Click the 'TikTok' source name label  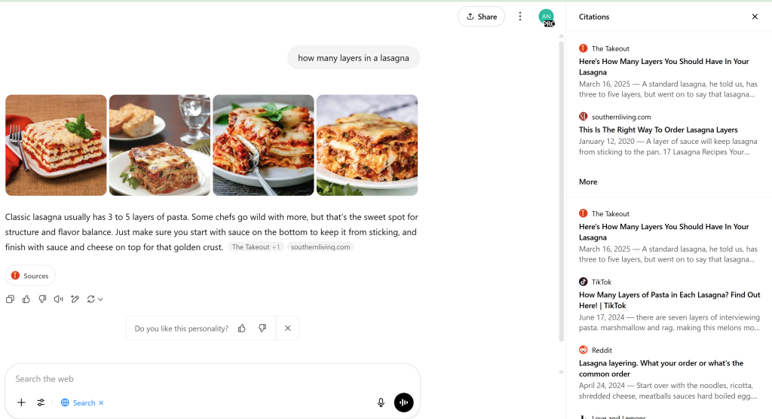click(601, 282)
